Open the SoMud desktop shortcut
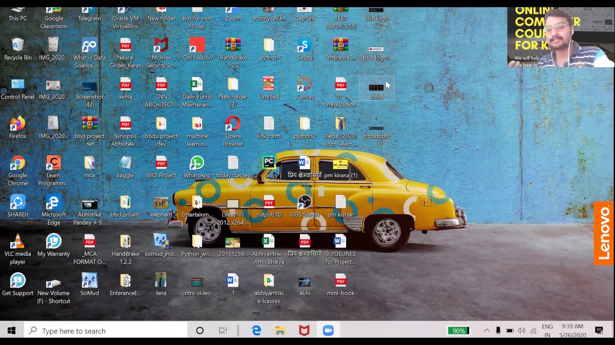Screen dimensions: 615x345 (x=89, y=285)
